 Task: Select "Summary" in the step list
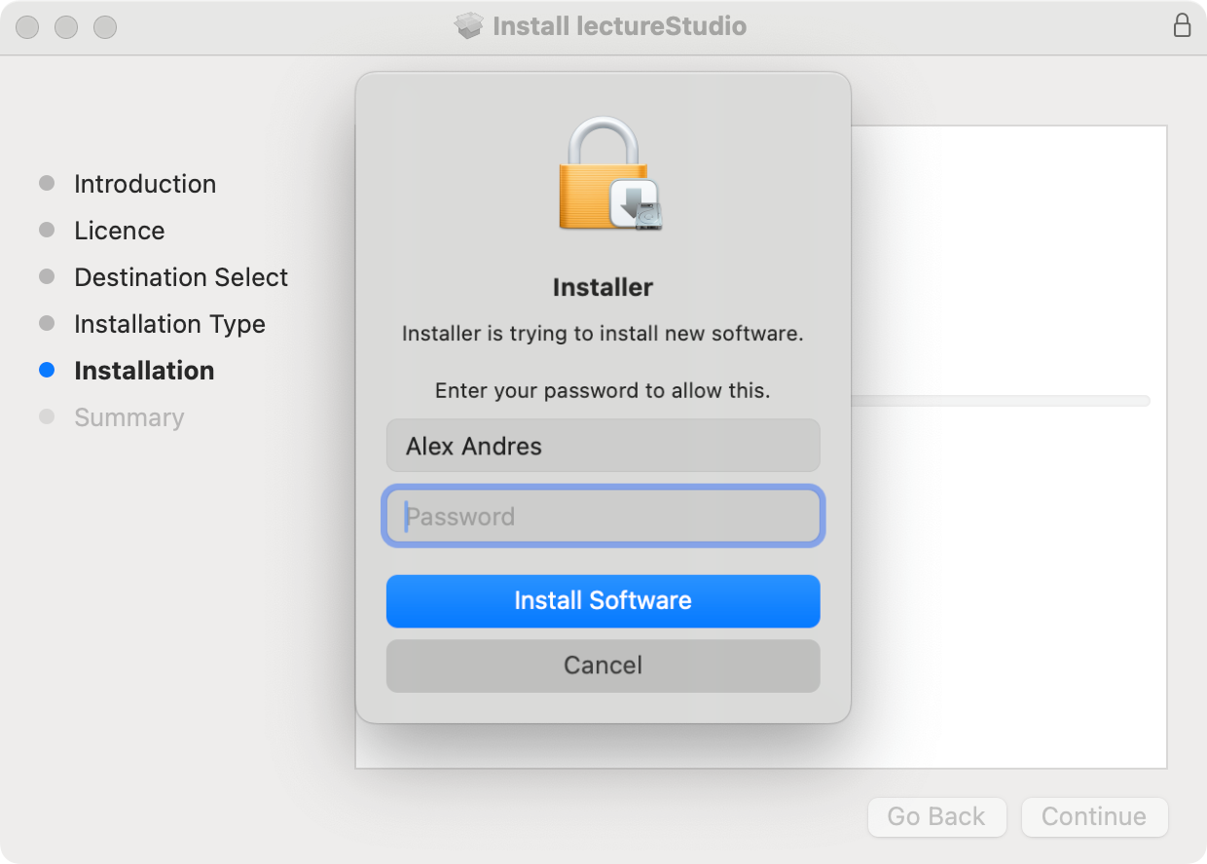point(128,416)
